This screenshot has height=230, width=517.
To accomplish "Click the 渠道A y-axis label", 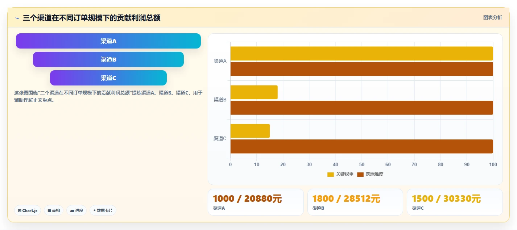I will click(220, 61).
